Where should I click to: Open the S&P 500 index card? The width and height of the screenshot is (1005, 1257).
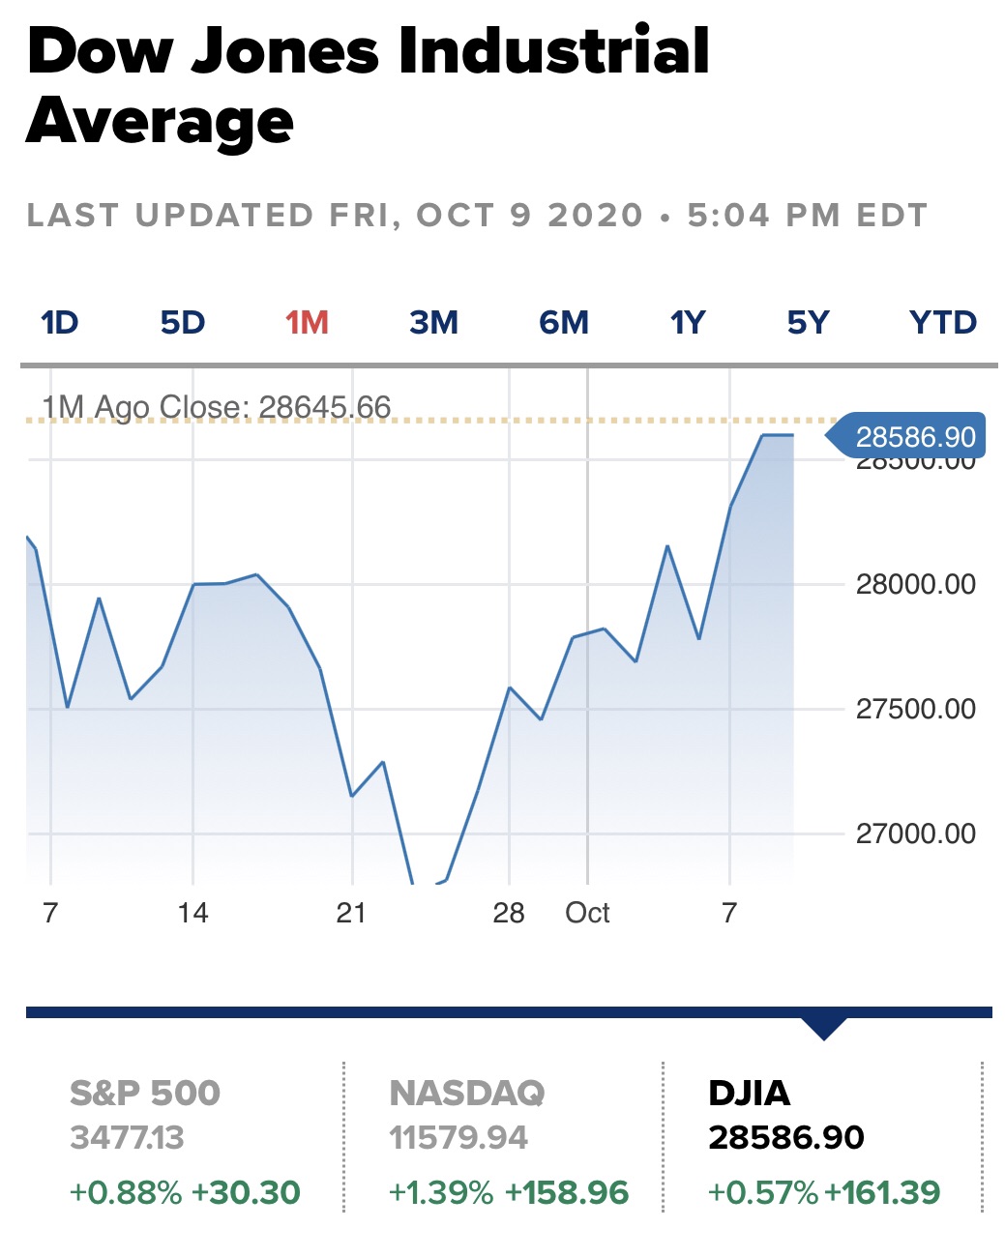[x=185, y=1139]
